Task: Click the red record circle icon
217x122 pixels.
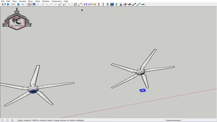Action: coord(29,4)
